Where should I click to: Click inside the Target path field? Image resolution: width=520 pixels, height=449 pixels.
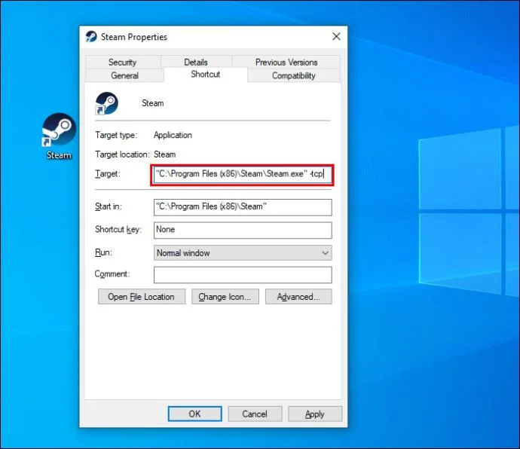pos(243,174)
